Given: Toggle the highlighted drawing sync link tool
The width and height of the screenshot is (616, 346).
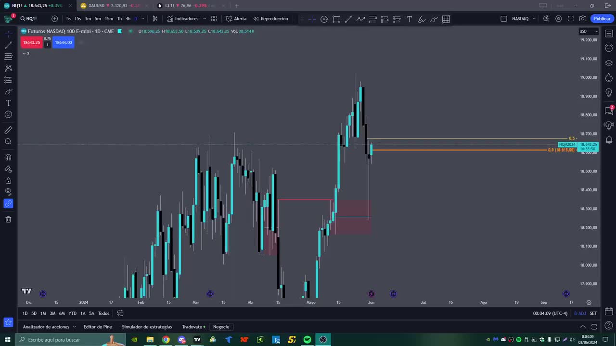Looking at the screenshot, I should click(x=8, y=203).
